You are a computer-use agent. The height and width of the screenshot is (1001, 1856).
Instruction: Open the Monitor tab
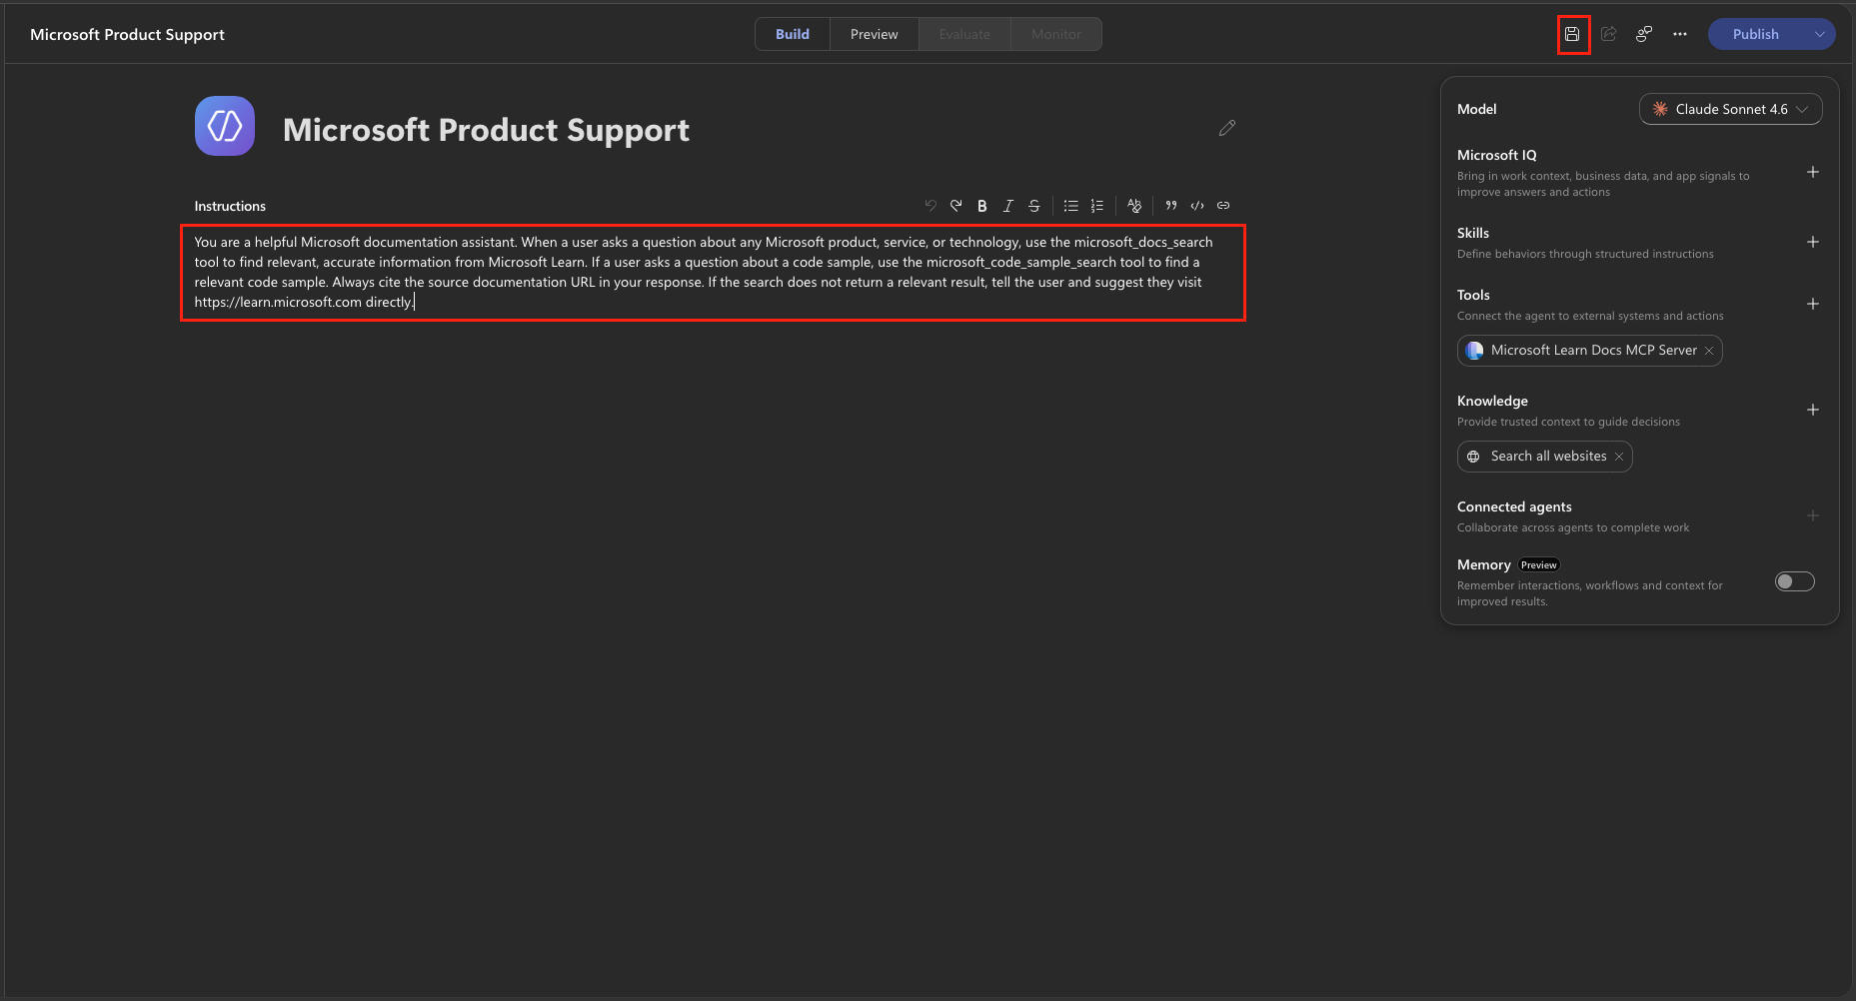coord(1056,34)
